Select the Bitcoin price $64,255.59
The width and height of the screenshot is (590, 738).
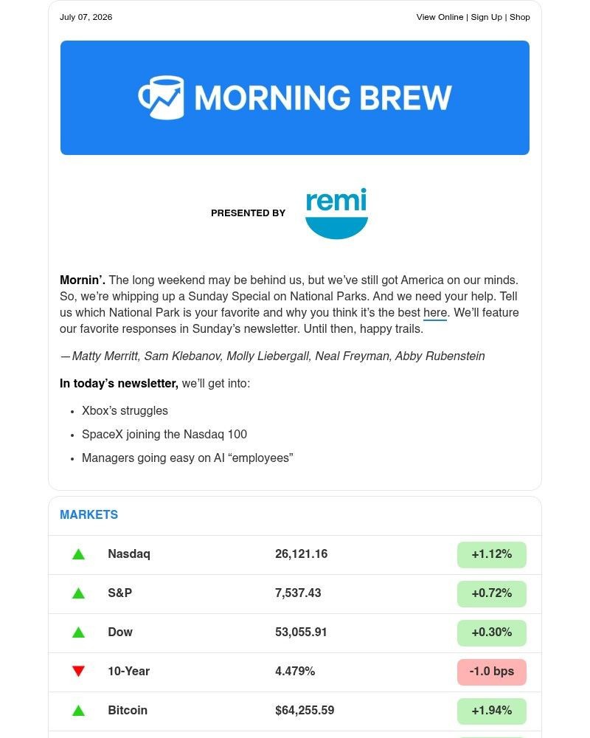click(x=305, y=710)
